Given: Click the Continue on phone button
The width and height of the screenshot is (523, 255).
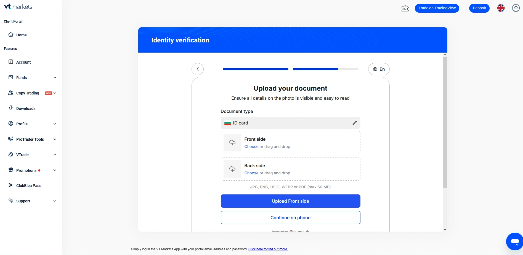Looking at the screenshot, I should [x=290, y=218].
